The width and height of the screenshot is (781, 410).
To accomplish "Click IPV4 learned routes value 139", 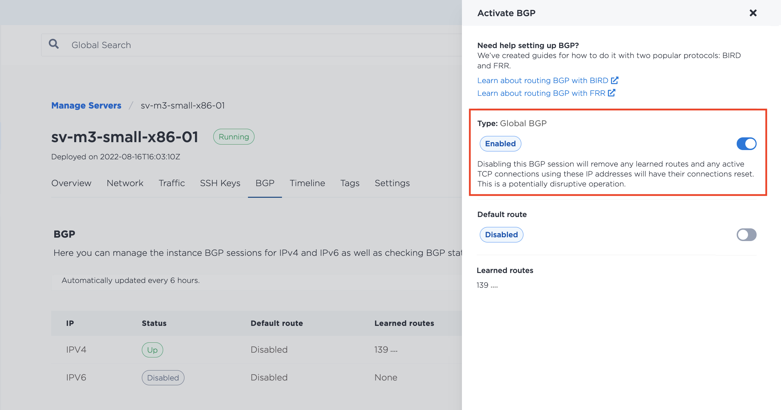I will (386, 350).
